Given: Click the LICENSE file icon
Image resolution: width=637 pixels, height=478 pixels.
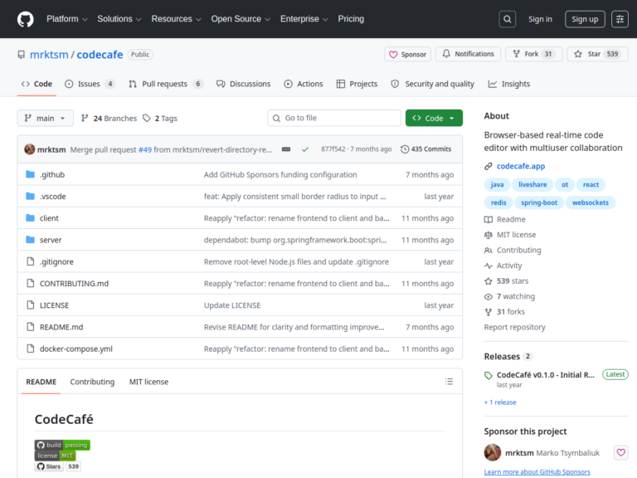Looking at the screenshot, I should click(30, 305).
